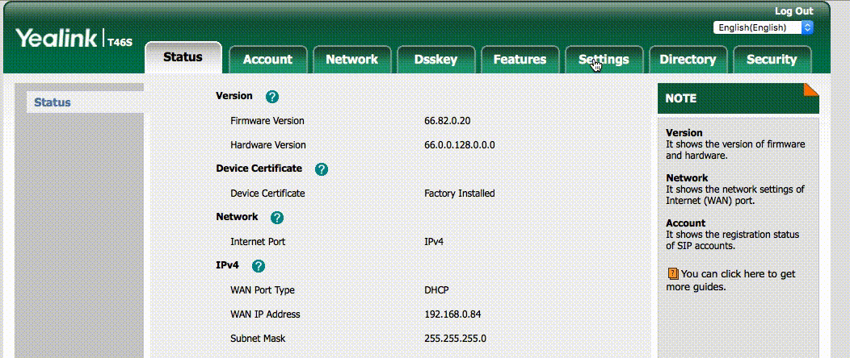
Task: Click help icon next to Device Certificate heading
Action: 322,169
